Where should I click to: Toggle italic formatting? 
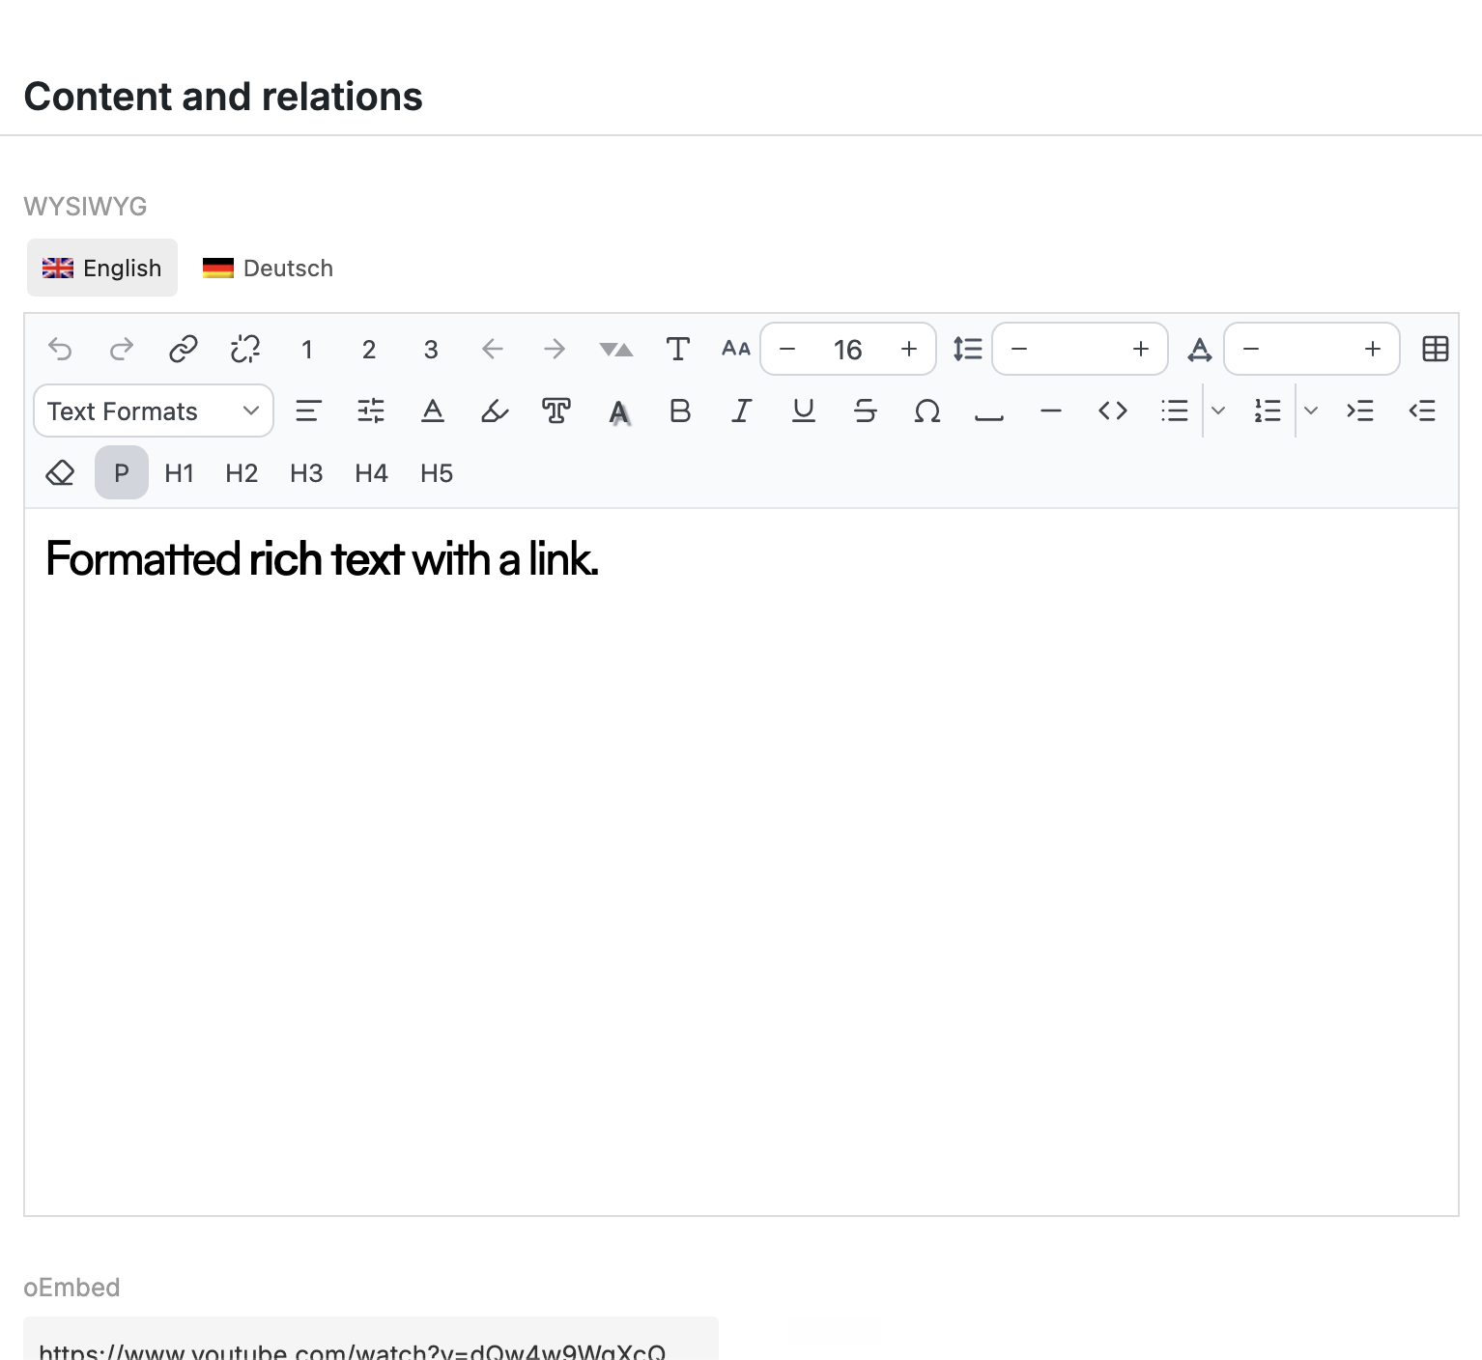742,411
